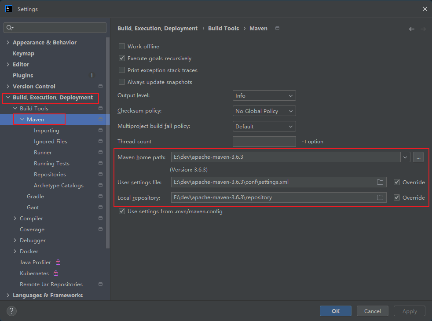Image resolution: width=432 pixels, height=321 pixels.
Task: Click the folder icon beside Local repository
Action: point(380,197)
